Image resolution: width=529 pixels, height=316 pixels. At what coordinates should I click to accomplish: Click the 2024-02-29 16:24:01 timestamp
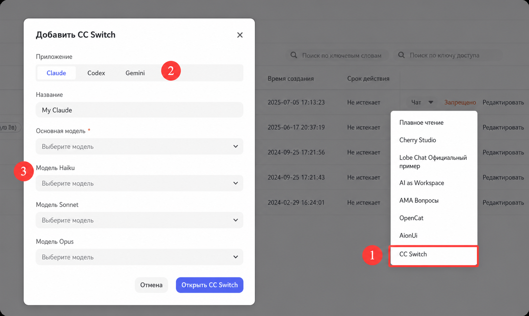click(x=296, y=203)
